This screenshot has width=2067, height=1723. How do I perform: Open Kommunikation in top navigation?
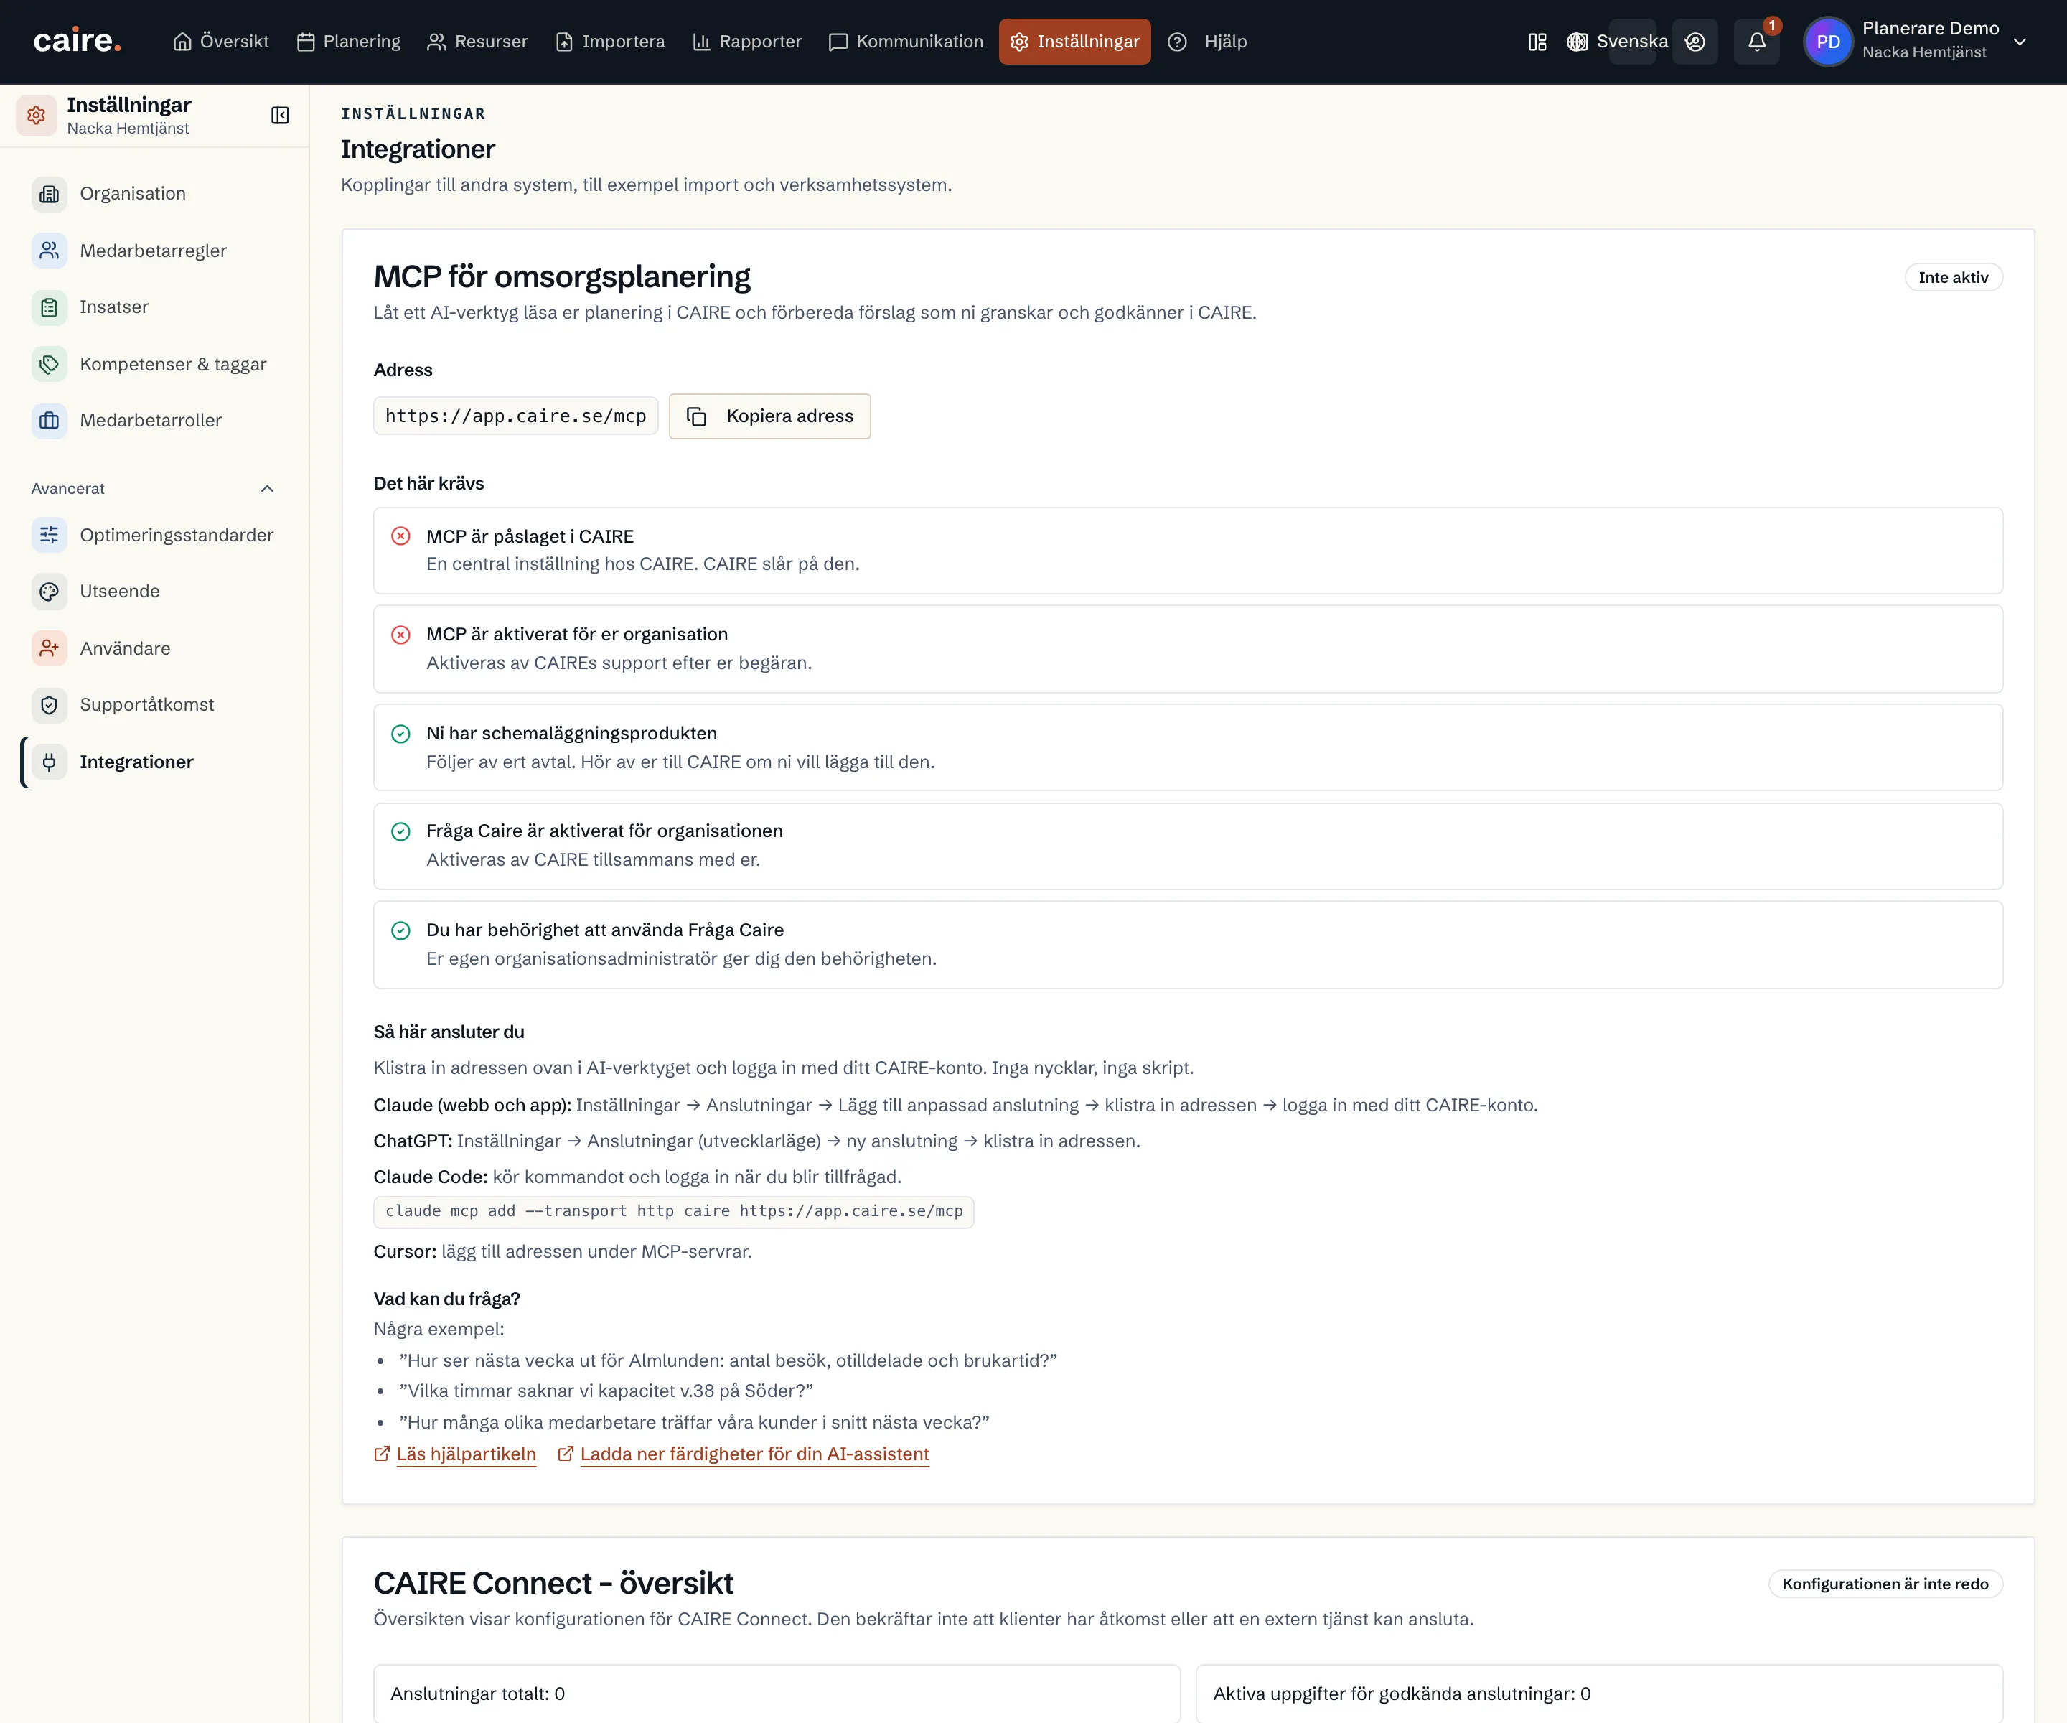click(x=906, y=42)
